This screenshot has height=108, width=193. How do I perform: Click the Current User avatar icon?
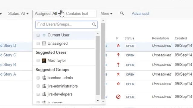[x=44, y=35]
